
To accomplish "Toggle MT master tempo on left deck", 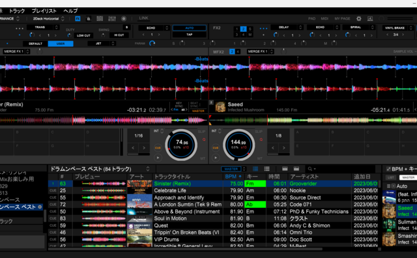I will (203, 158).
